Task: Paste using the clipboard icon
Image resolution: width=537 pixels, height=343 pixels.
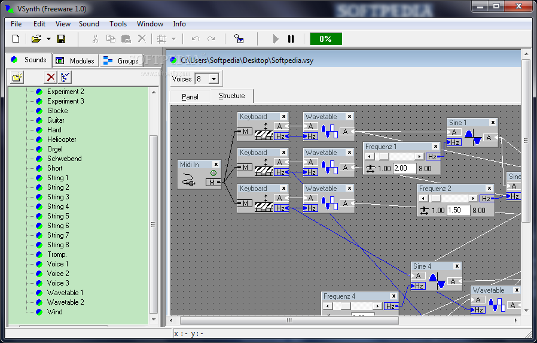Action: (126, 39)
